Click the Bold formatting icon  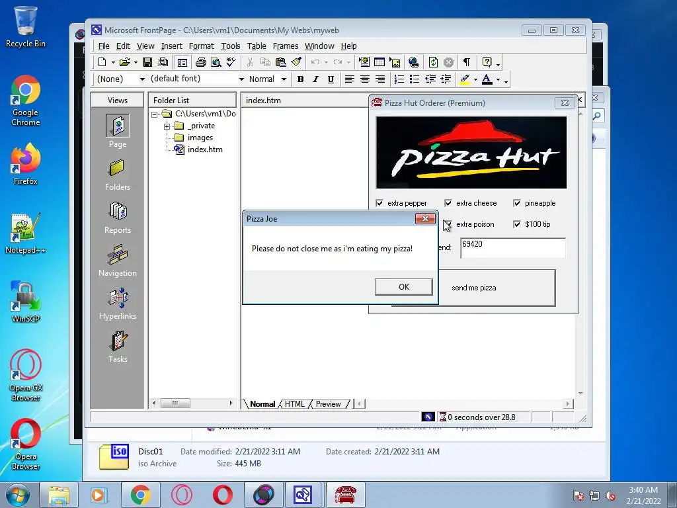coord(301,79)
